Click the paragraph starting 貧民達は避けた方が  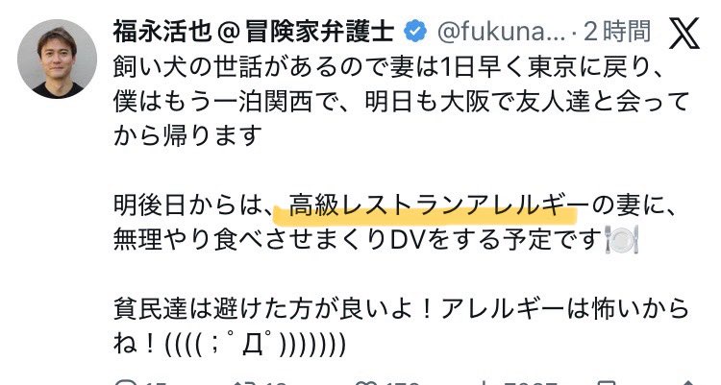tap(401, 326)
